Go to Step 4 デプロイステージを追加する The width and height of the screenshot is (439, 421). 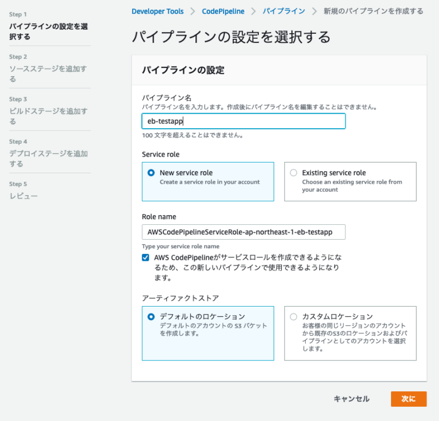48,158
